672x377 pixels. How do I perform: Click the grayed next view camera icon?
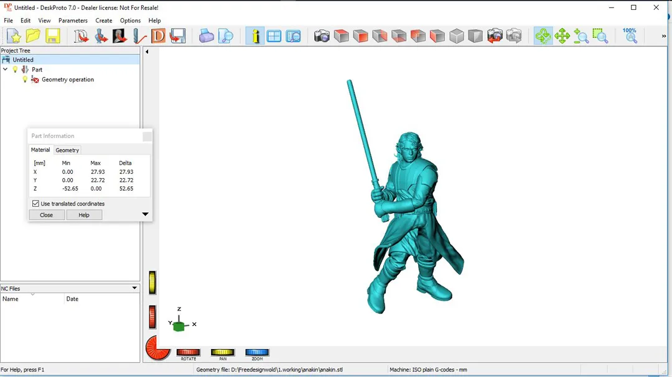514,36
